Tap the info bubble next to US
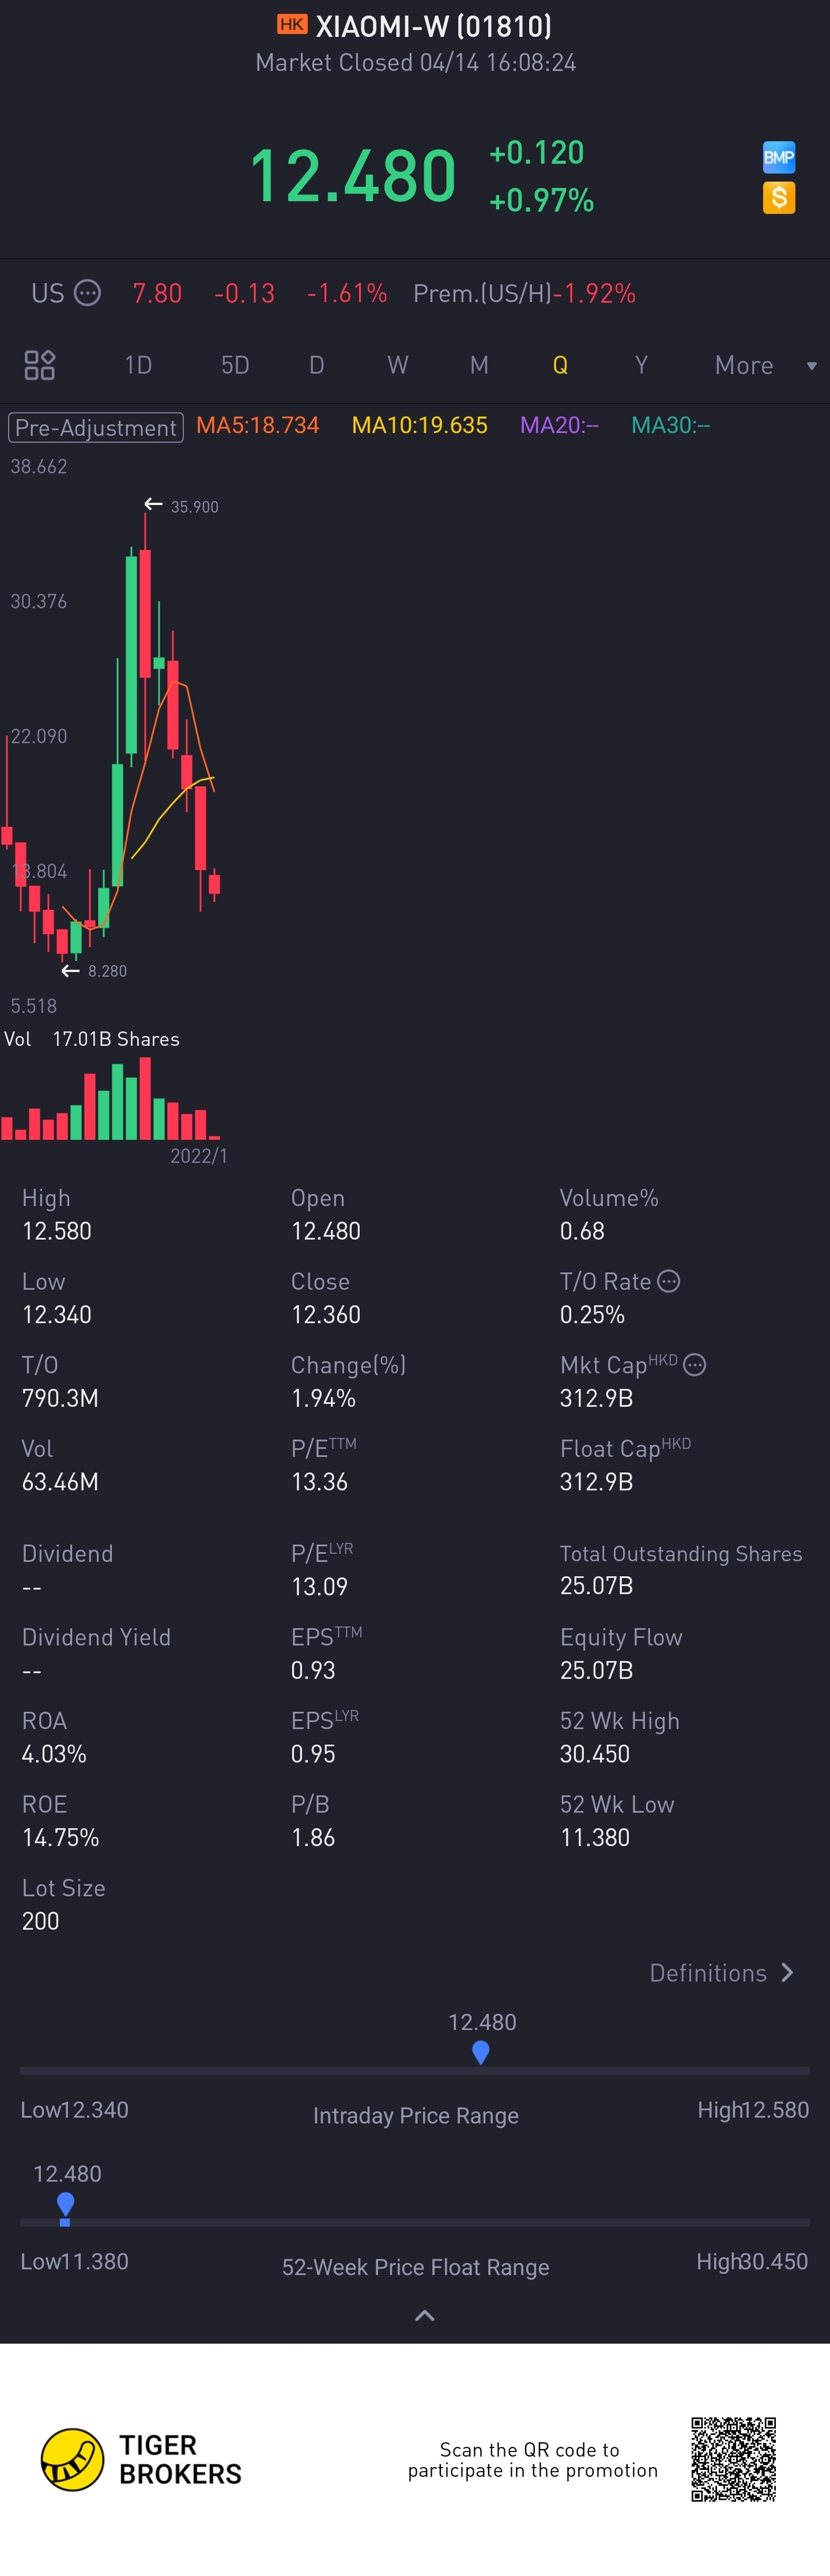The width and height of the screenshot is (830, 2576). point(88,293)
